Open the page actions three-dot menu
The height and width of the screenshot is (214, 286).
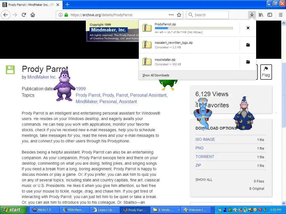click(x=171, y=15)
